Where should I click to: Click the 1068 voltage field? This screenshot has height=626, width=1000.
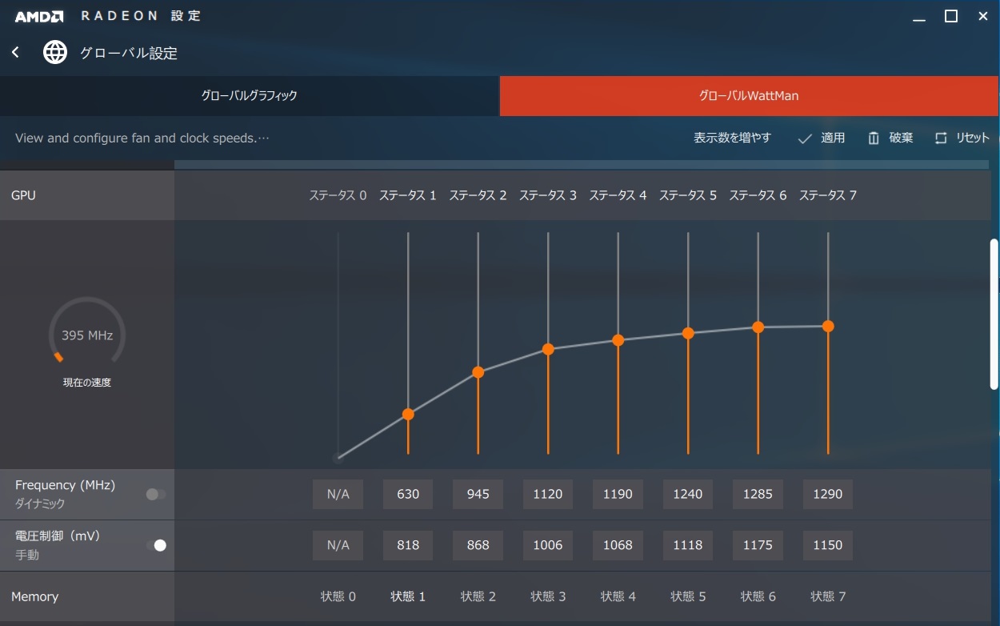[618, 545]
